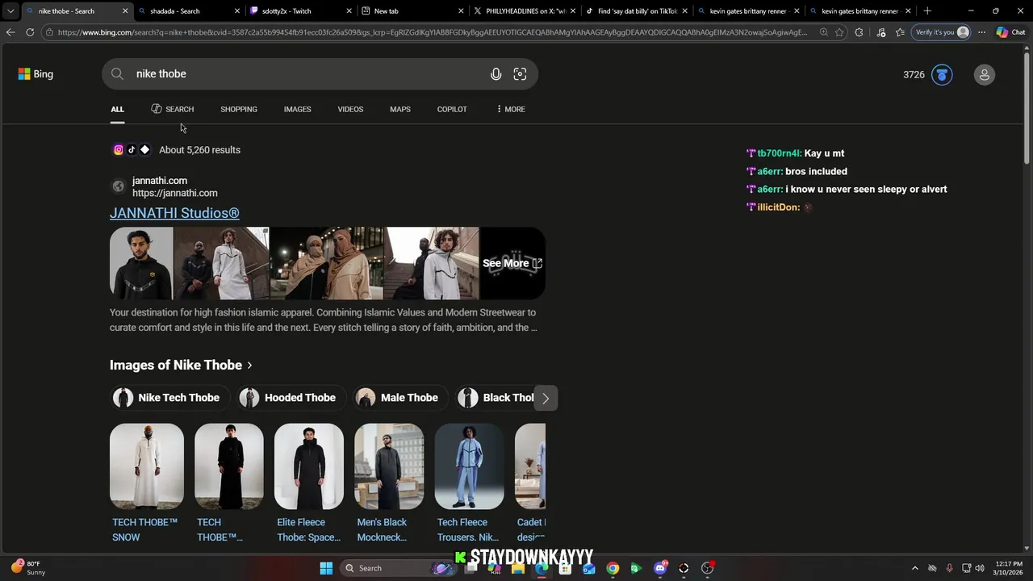The width and height of the screenshot is (1033, 581).
Task: Select the SEARCH filter tab
Action: coord(172,110)
